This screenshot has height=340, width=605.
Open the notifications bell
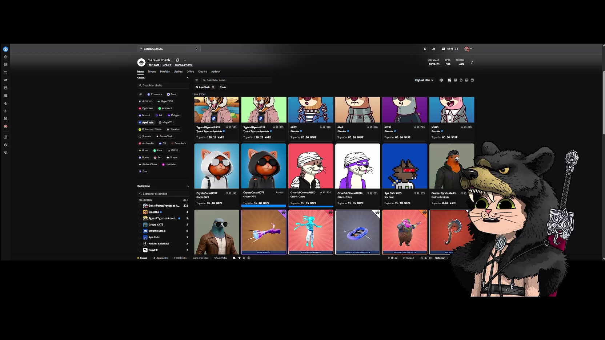click(x=425, y=49)
